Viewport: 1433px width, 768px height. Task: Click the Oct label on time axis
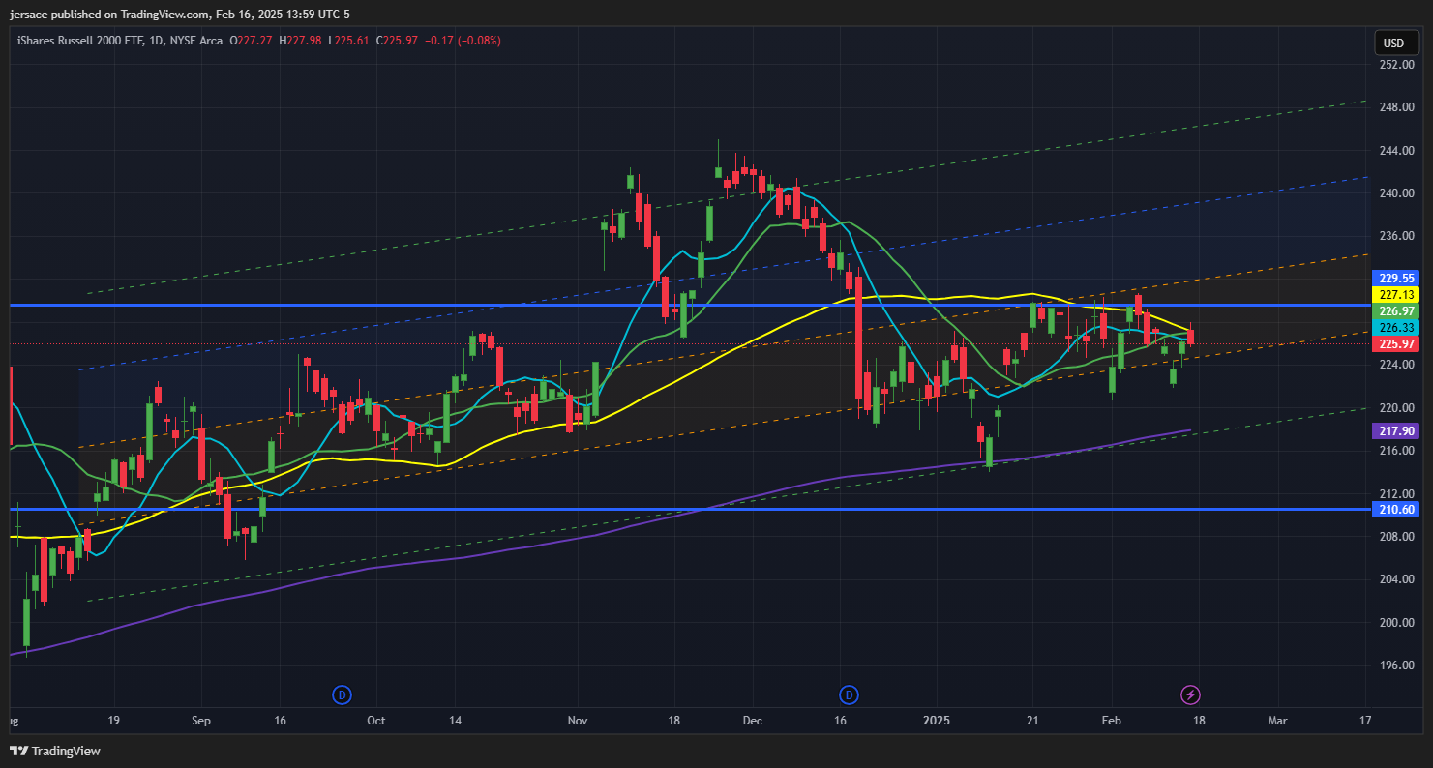pyautogui.click(x=376, y=721)
